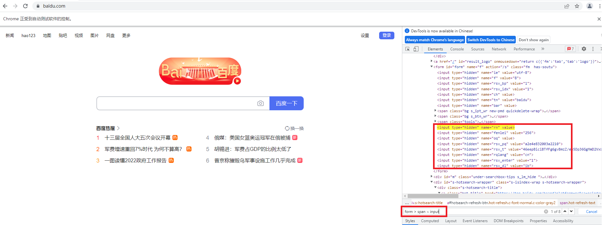Select the Styles pane tab
Screen dimensions: 602x225
(x=410, y=221)
